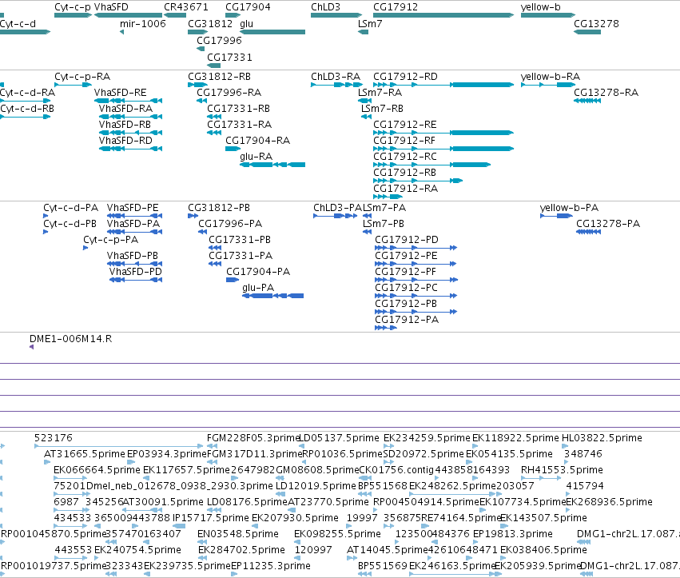The width and height of the screenshot is (680, 578).
Task: Select the EK098255.5prime EST label
Action: (337, 534)
